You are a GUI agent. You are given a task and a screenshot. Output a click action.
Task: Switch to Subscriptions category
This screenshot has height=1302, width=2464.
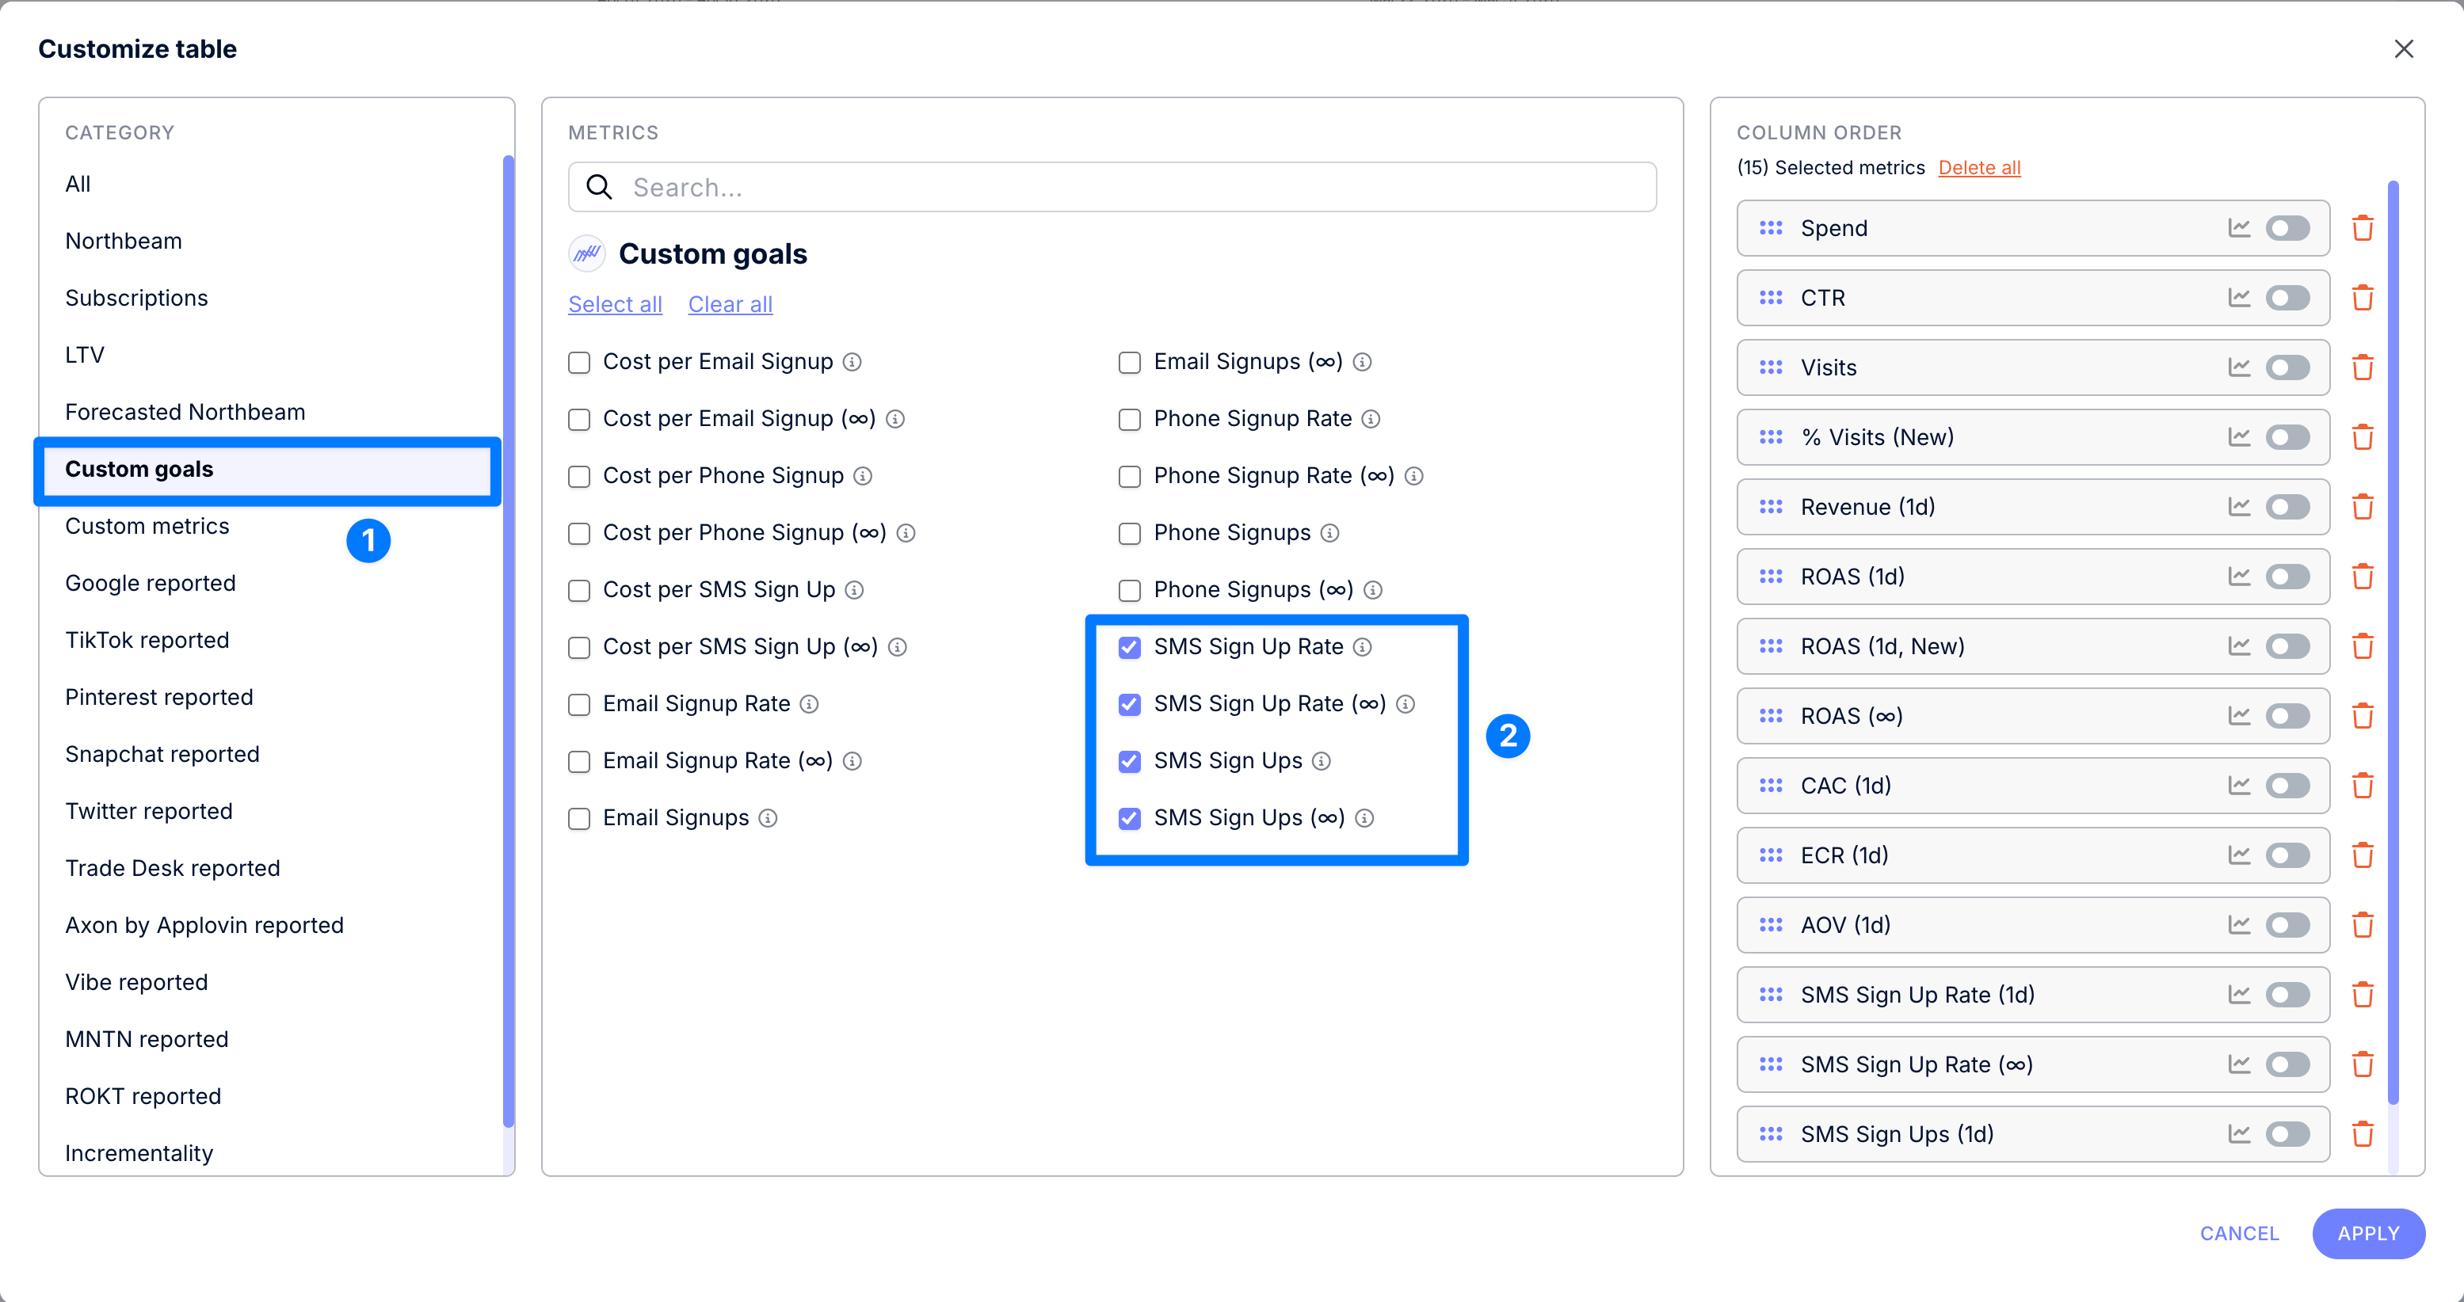pyautogui.click(x=137, y=299)
